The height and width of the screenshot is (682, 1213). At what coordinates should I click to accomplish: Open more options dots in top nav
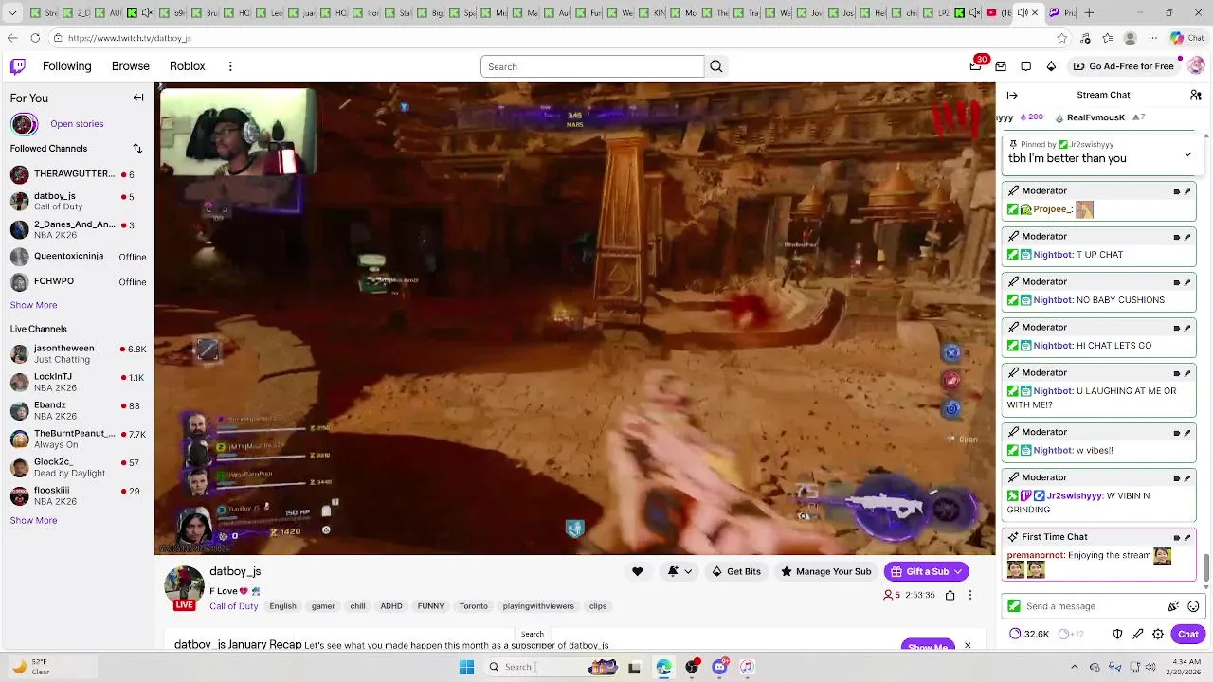pyautogui.click(x=230, y=66)
